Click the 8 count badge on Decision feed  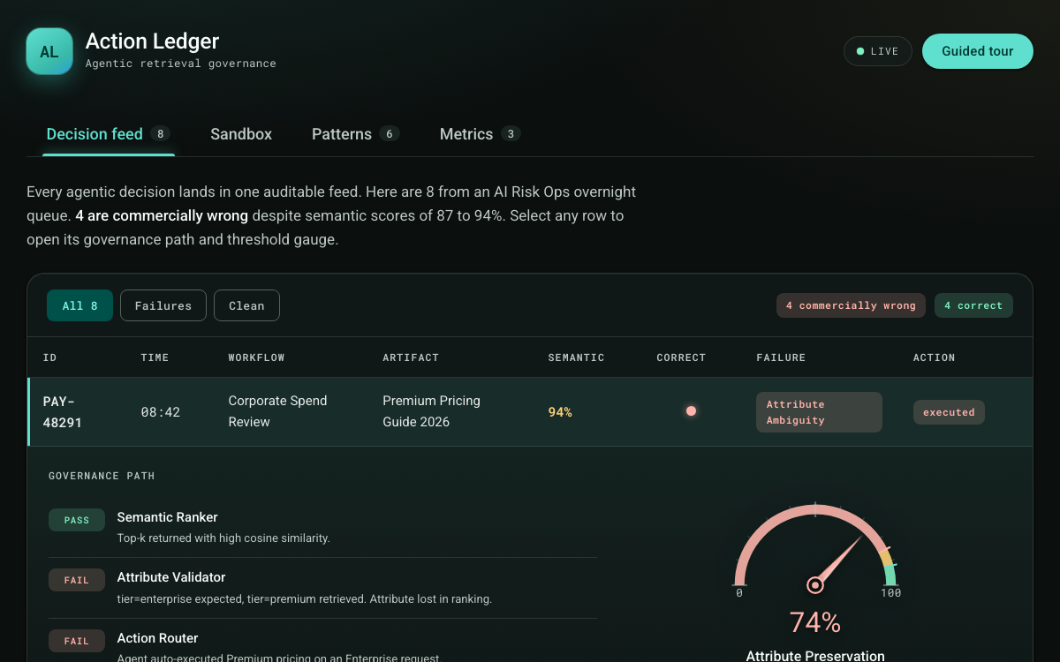point(160,134)
